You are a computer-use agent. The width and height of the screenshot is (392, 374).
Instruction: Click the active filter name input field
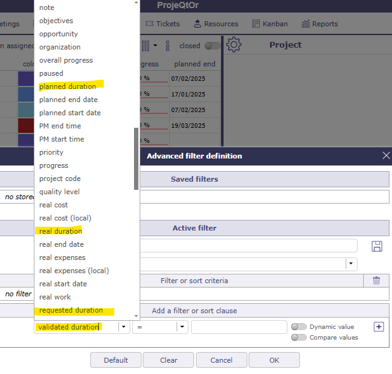(249, 246)
